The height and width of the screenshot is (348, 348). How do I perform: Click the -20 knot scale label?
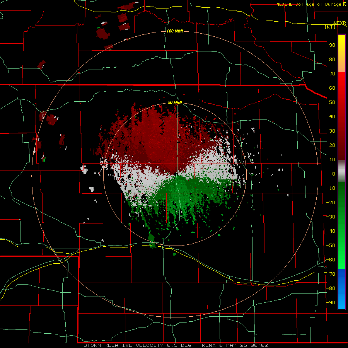[331, 203]
